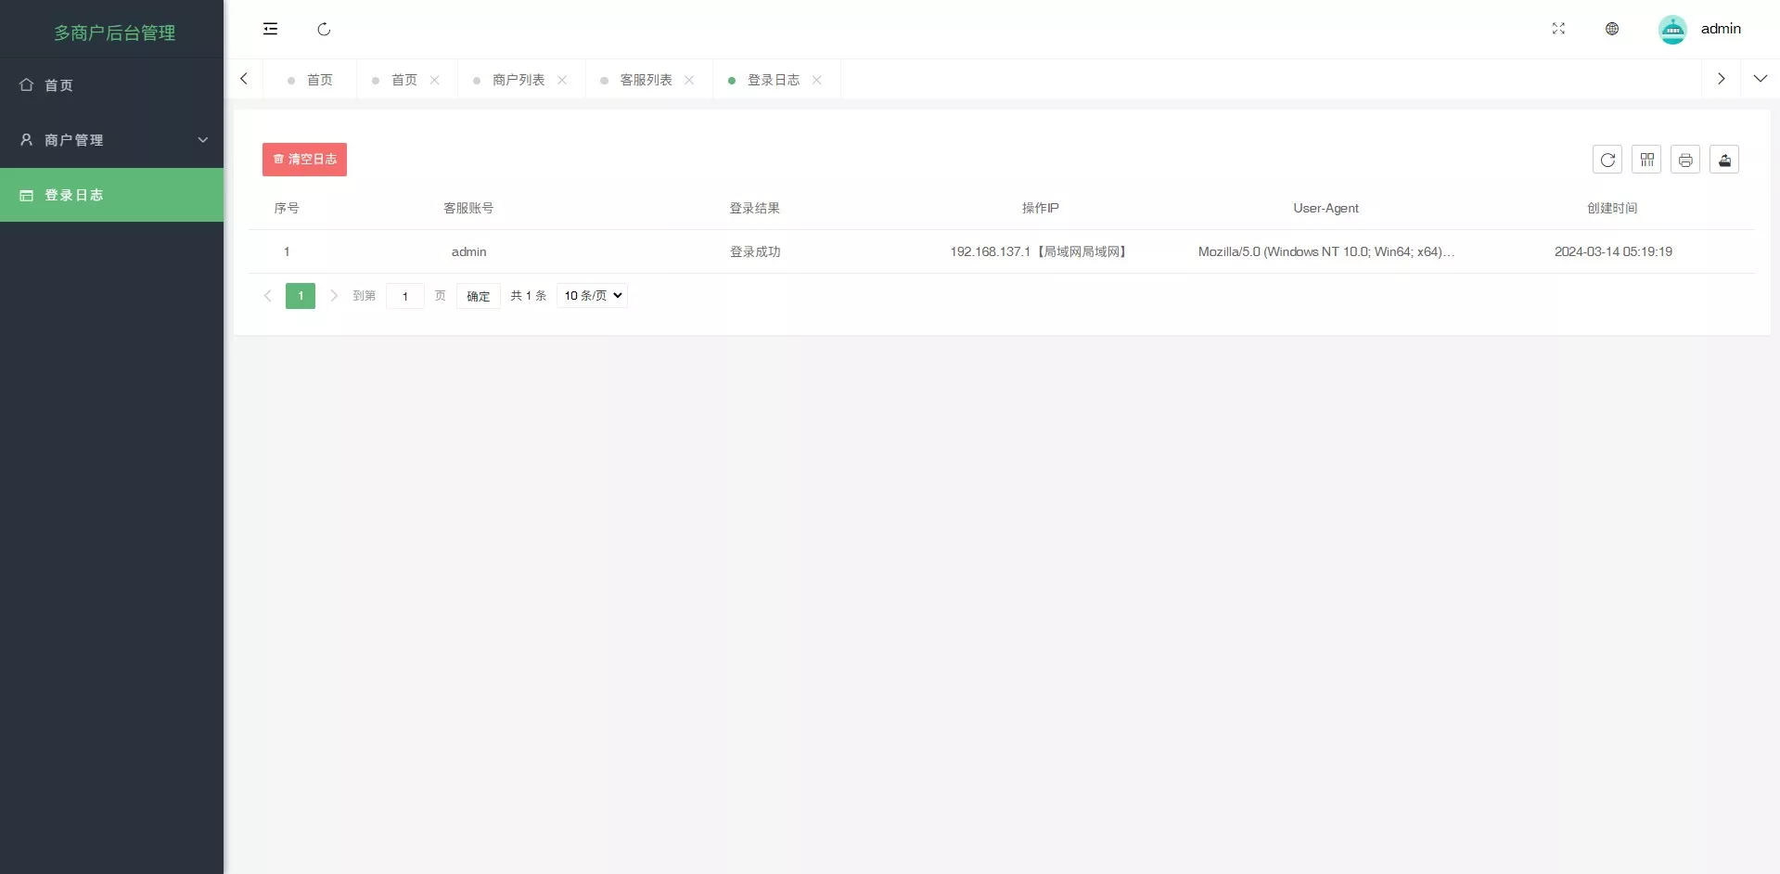Viewport: 1780px width, 874px height.
Task: Open 首页 from the sidebar
Action: (x=58, y=84)
